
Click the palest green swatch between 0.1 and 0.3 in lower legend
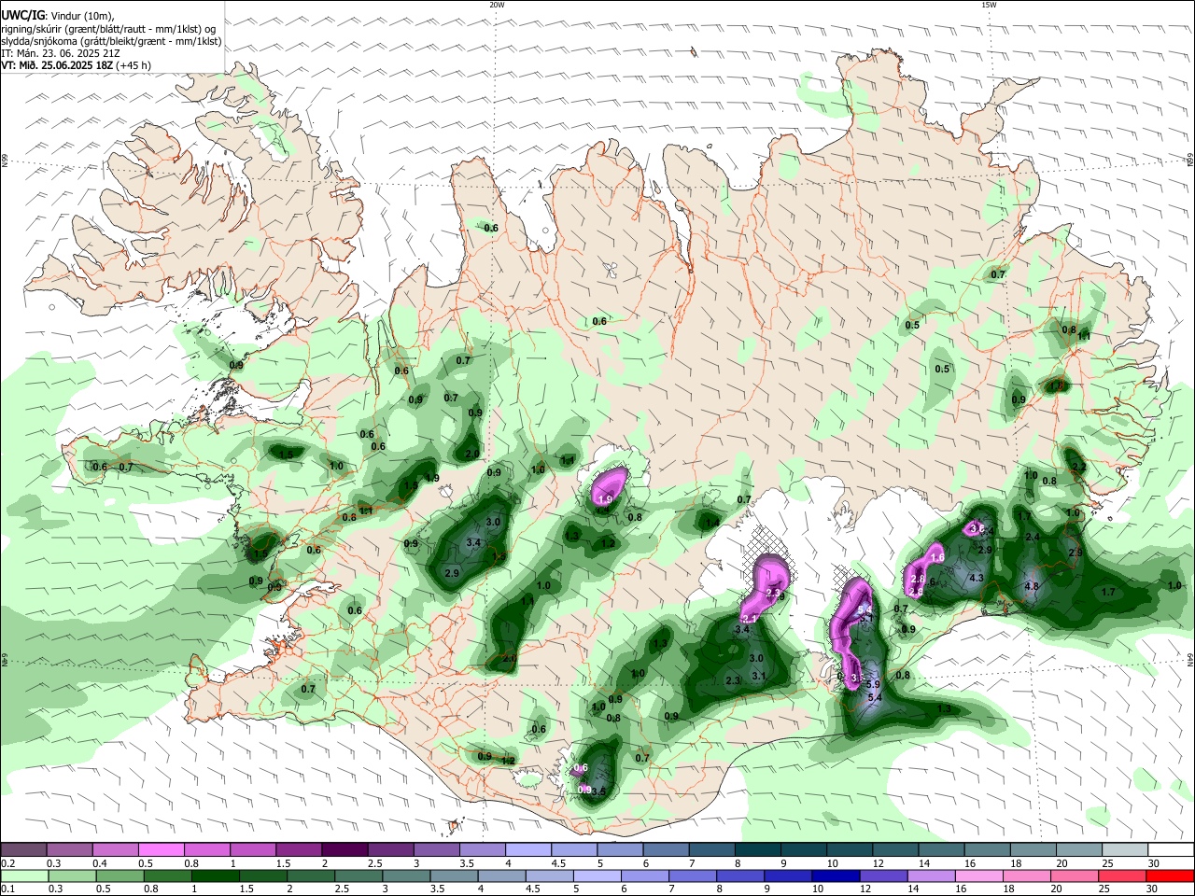click(x=24, y=875)
